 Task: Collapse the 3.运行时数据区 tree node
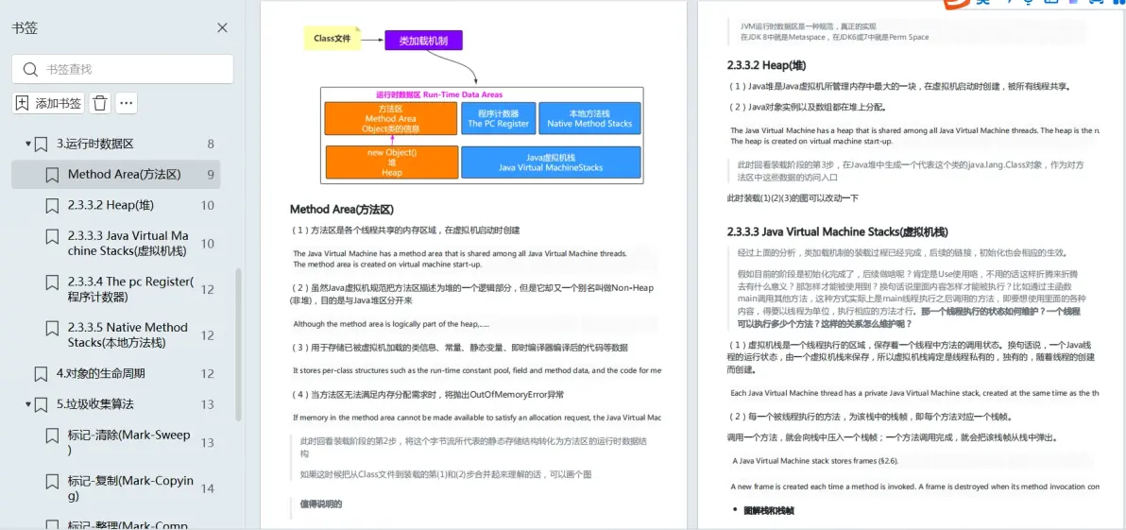click(x=28, y=144)
